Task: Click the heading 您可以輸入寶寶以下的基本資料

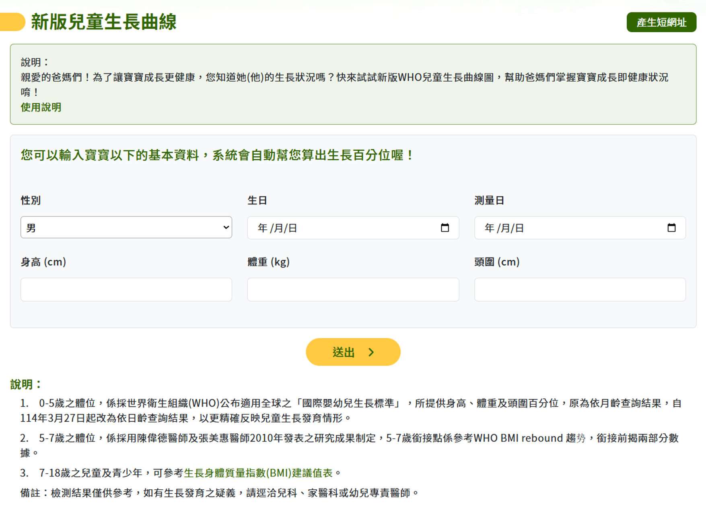Action: (217, 155)
